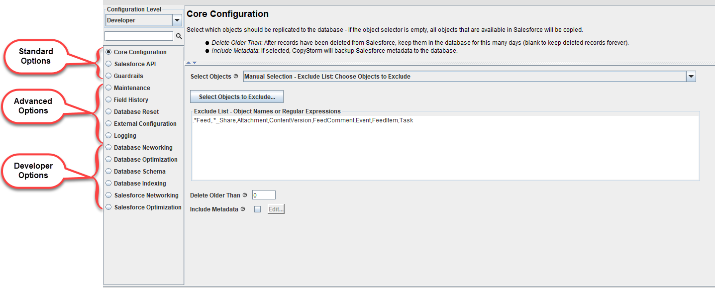The image size is (715, 288).
Task: Click help icon beside Include Metadata
Action: tap(243, 209)
